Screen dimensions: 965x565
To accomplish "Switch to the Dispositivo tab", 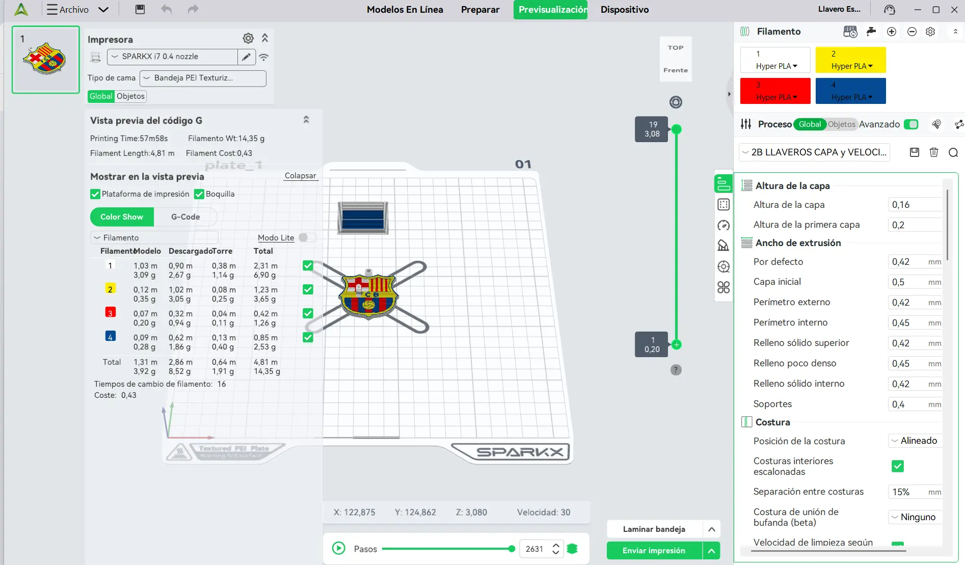I will click(x=625, y=10).
